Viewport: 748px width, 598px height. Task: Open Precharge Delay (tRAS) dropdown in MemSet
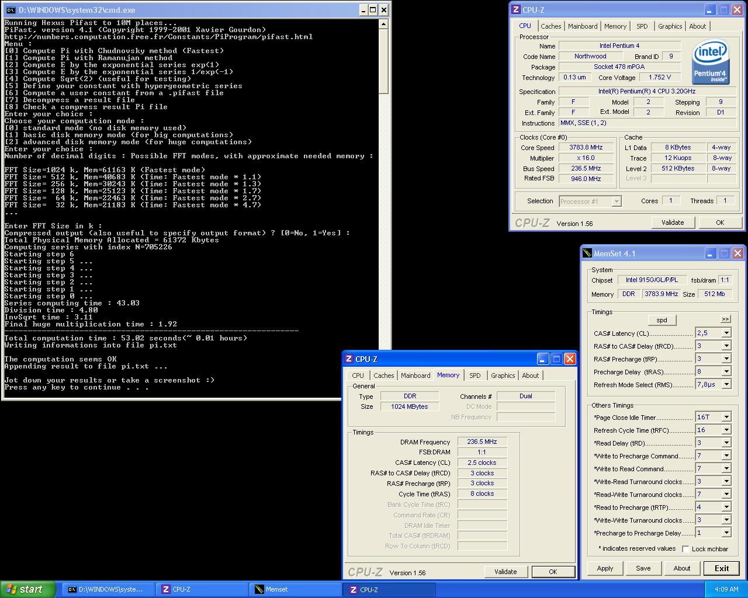(726, 371)
